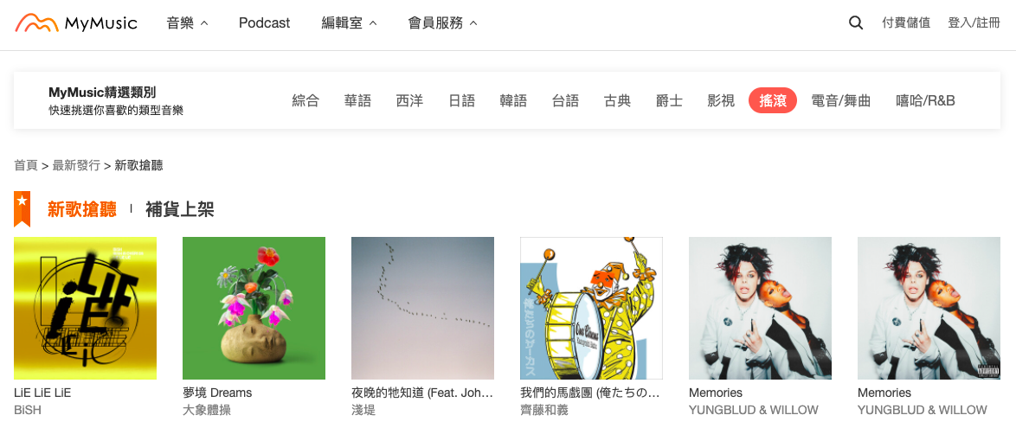1016x428 pixels.
Task: Go to 首頁 in the breadcrumb
Action: (26, 166)
